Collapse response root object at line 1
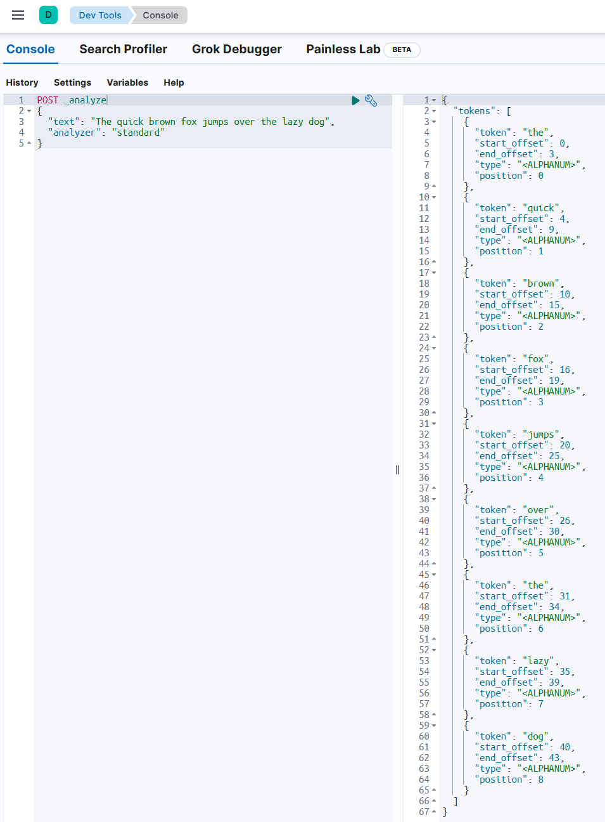 click(434, 100)
